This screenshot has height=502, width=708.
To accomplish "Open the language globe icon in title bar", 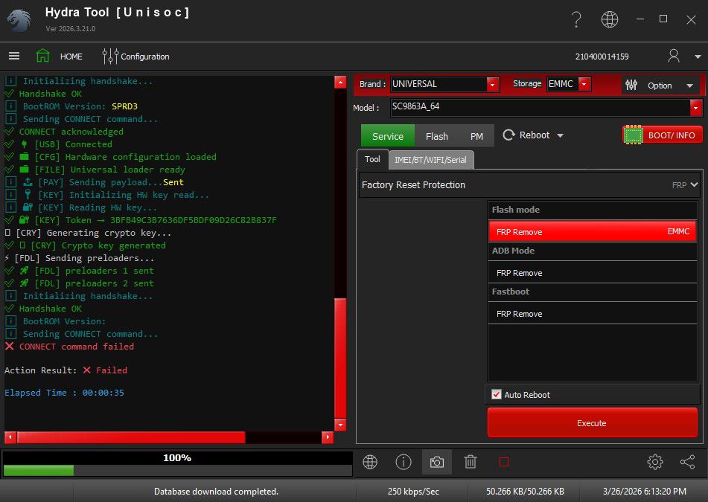I will (610, 19).
